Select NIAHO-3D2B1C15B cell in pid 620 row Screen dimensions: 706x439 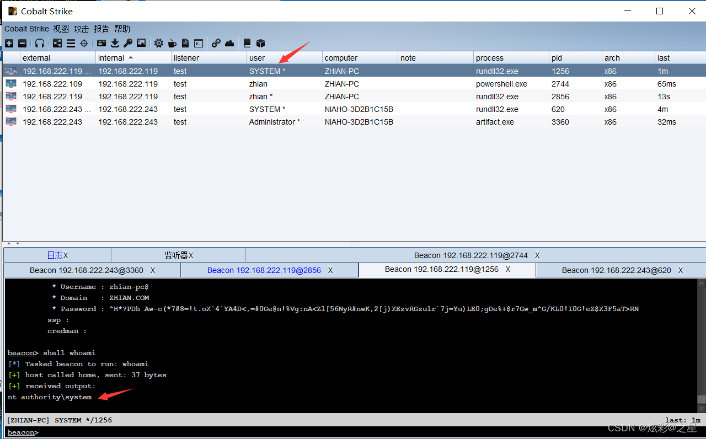pos(360,109)
